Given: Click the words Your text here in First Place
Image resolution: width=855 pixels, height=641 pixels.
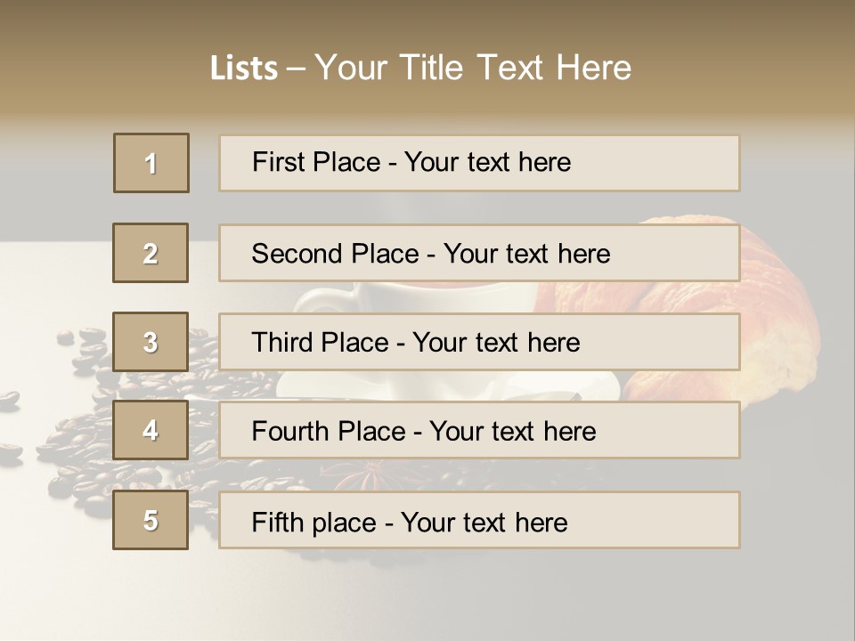Looking at the screenshot, I should (x=487, y=162).
